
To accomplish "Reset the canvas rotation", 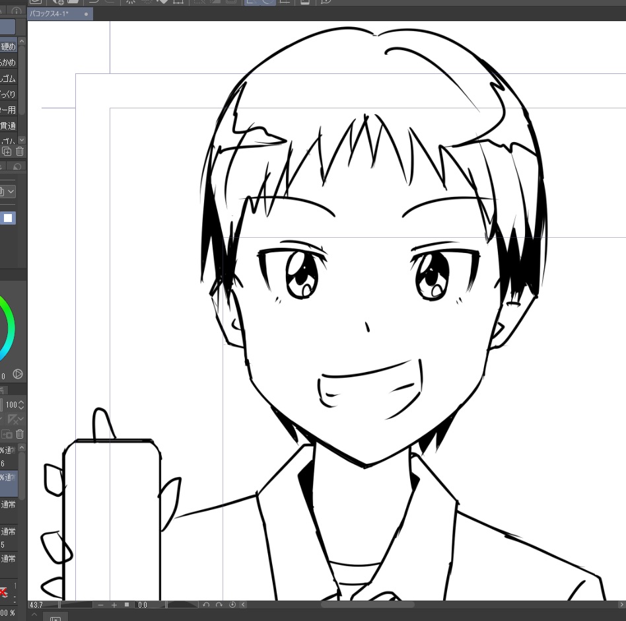I will (232, 604).
